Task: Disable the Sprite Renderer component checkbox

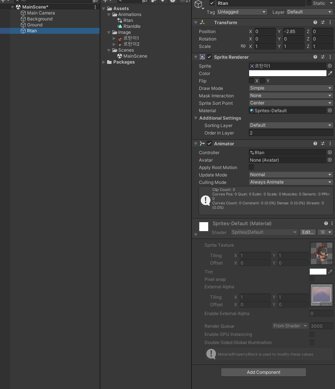Action: (209, 57)
